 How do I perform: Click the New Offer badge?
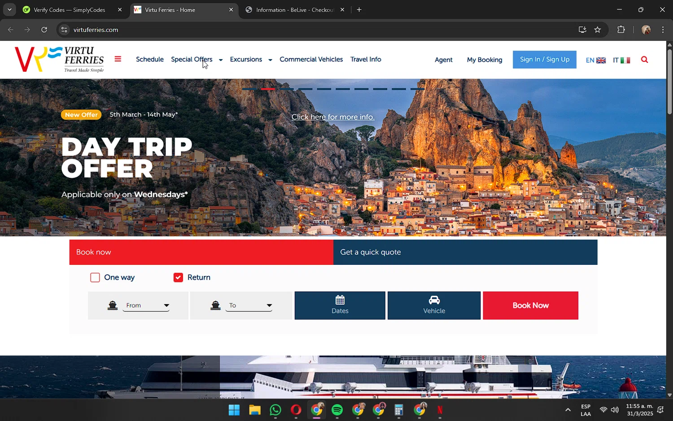tap(81, 115)
